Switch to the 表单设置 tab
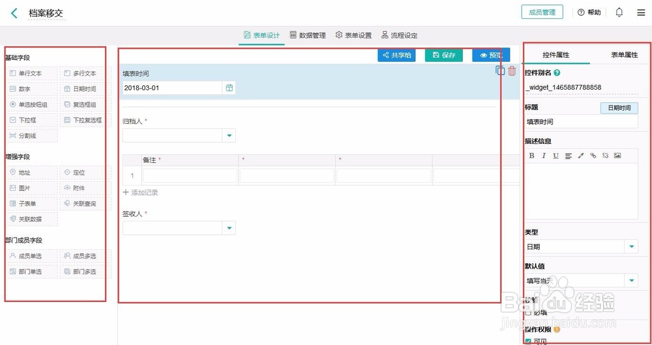Viewport: 652px width, 345px height. 353,35
